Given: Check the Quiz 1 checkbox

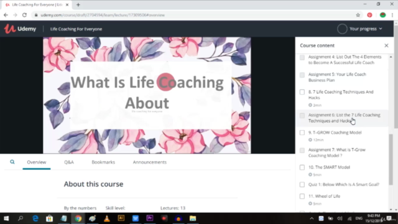Looking at the screenshot, I should (302, 185).
